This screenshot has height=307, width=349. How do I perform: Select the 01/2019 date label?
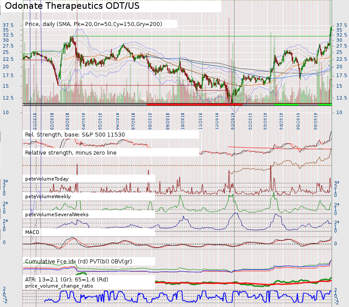(232, 122)
